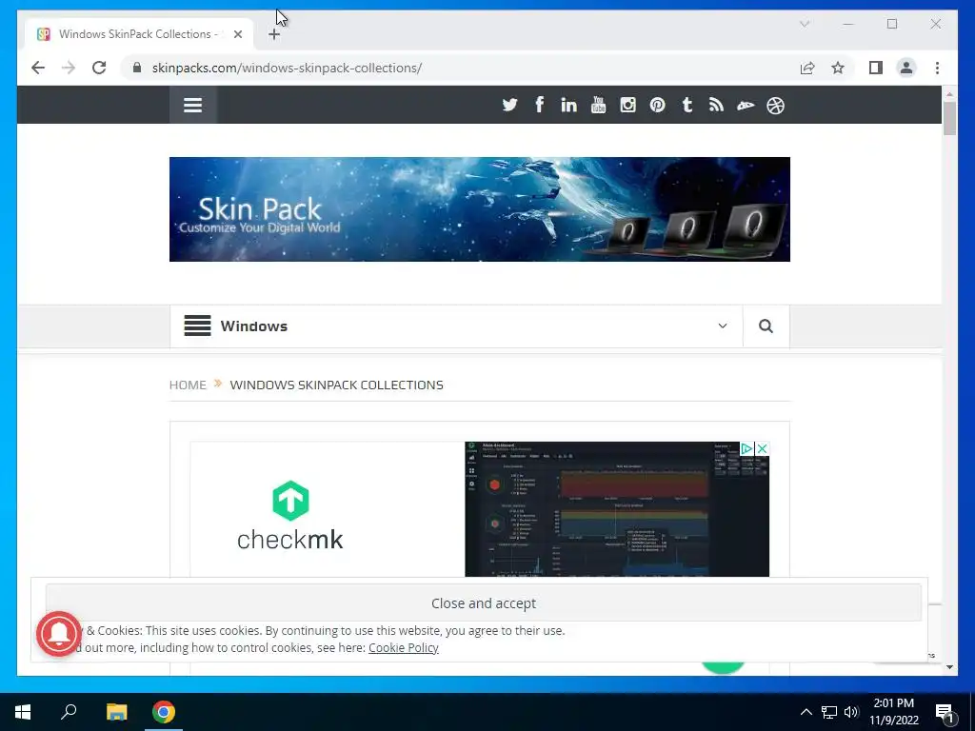Reload the page in Chrome

(99, 68)
